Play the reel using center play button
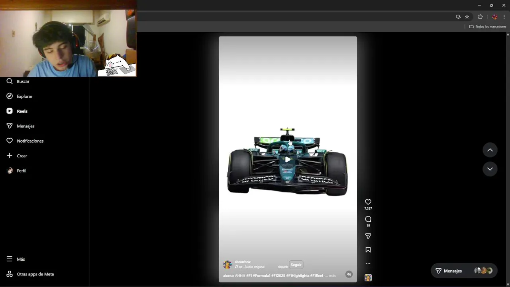This screenshot has width=510, height=287. pyautogui.click(x=288, y=159)
